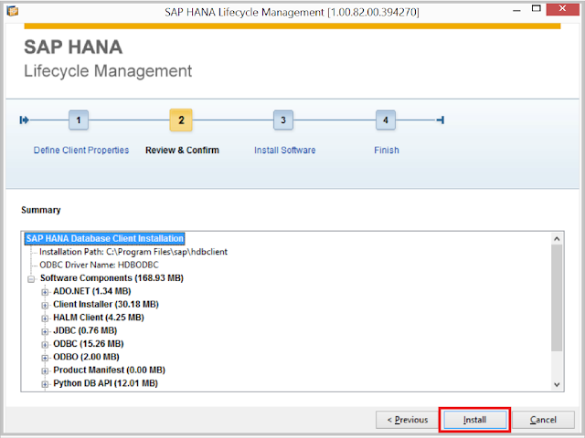
Task: Select Client Installer (30.18 MB) row
Action: pyautogui.click(x=106, y=304)
